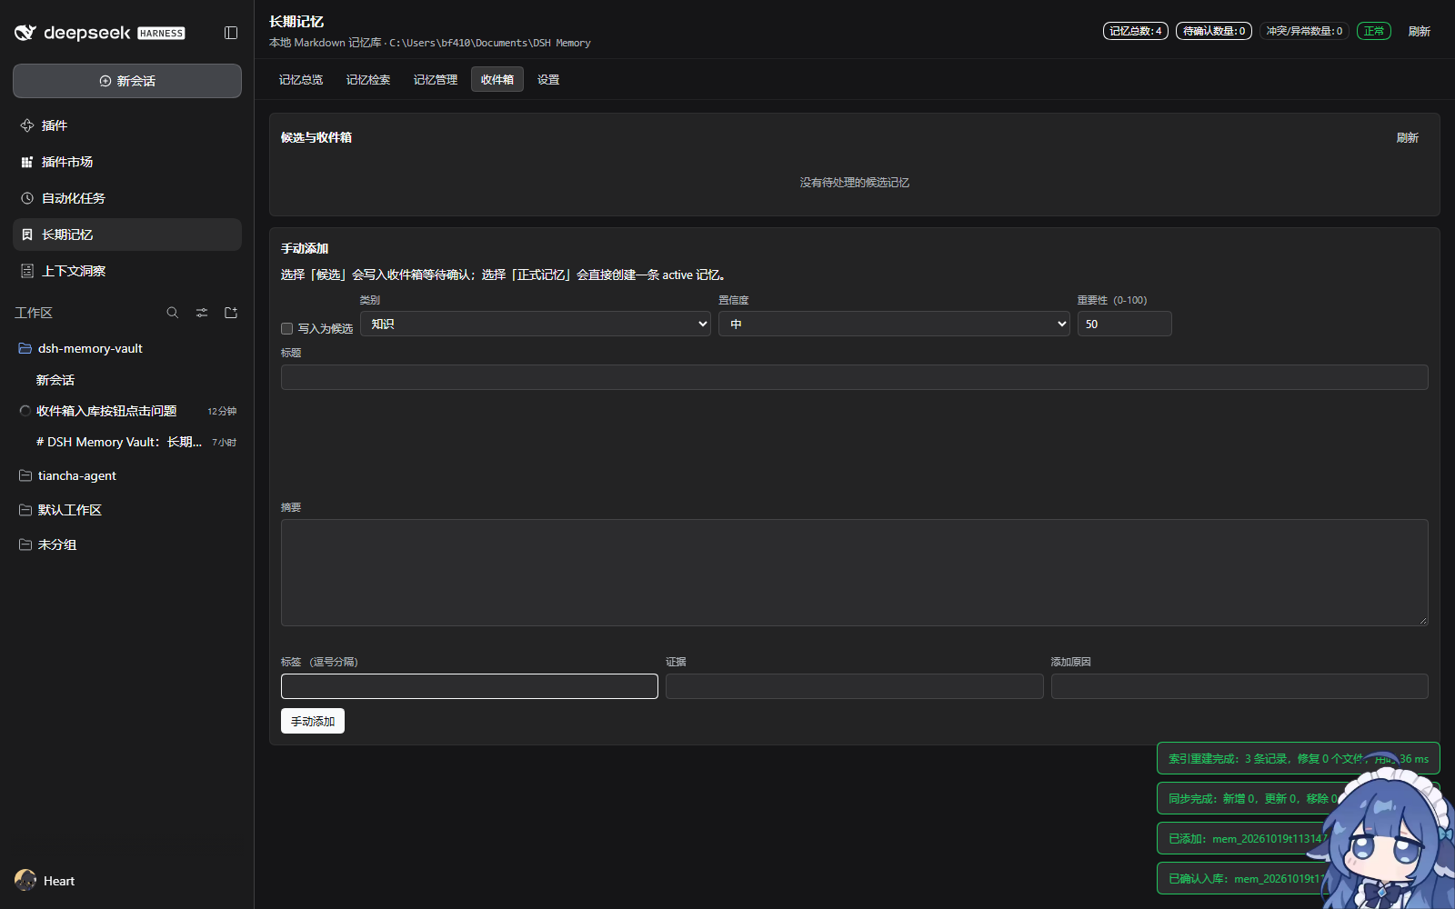Click the green 正常 status badge
This screenshot has height=909, width=1455.
point(1374,31)
